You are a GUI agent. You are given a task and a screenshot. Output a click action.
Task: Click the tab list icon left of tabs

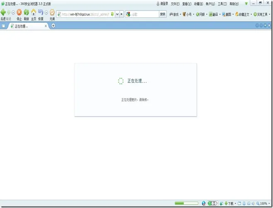pyautogui.click(x=3, y=26)
